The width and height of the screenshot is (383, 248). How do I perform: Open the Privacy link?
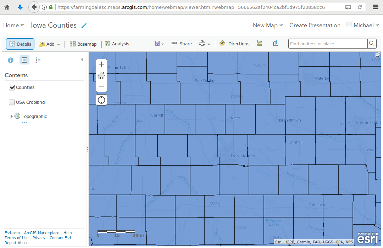[39, 238]
